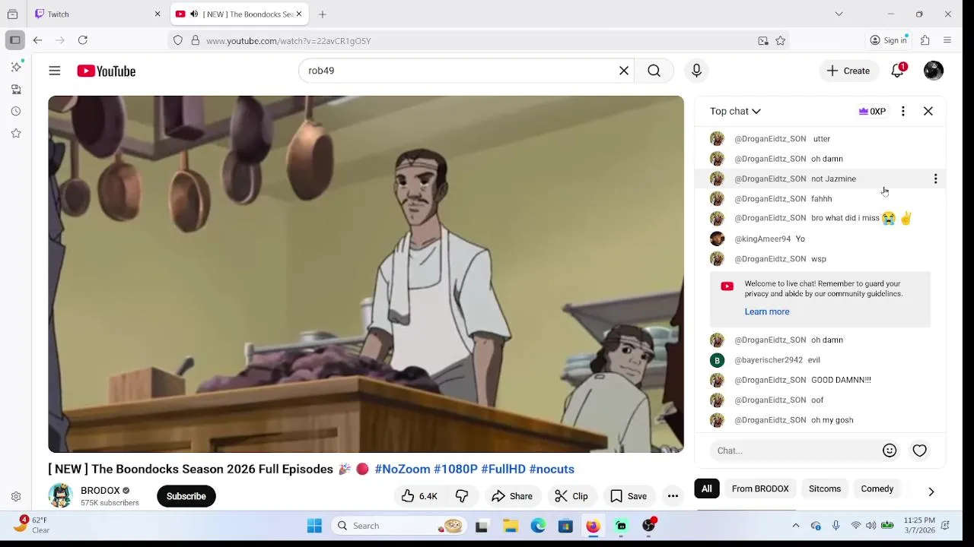Go to YouTube home via logo
Screen dimensions: 974x547
click(x=106, y=71)
